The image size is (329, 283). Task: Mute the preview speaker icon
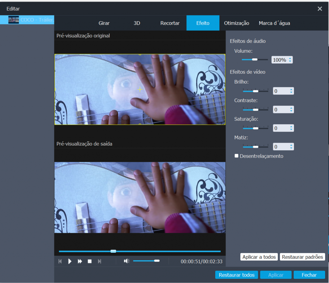pyautogui.click(x=127, y=261)
